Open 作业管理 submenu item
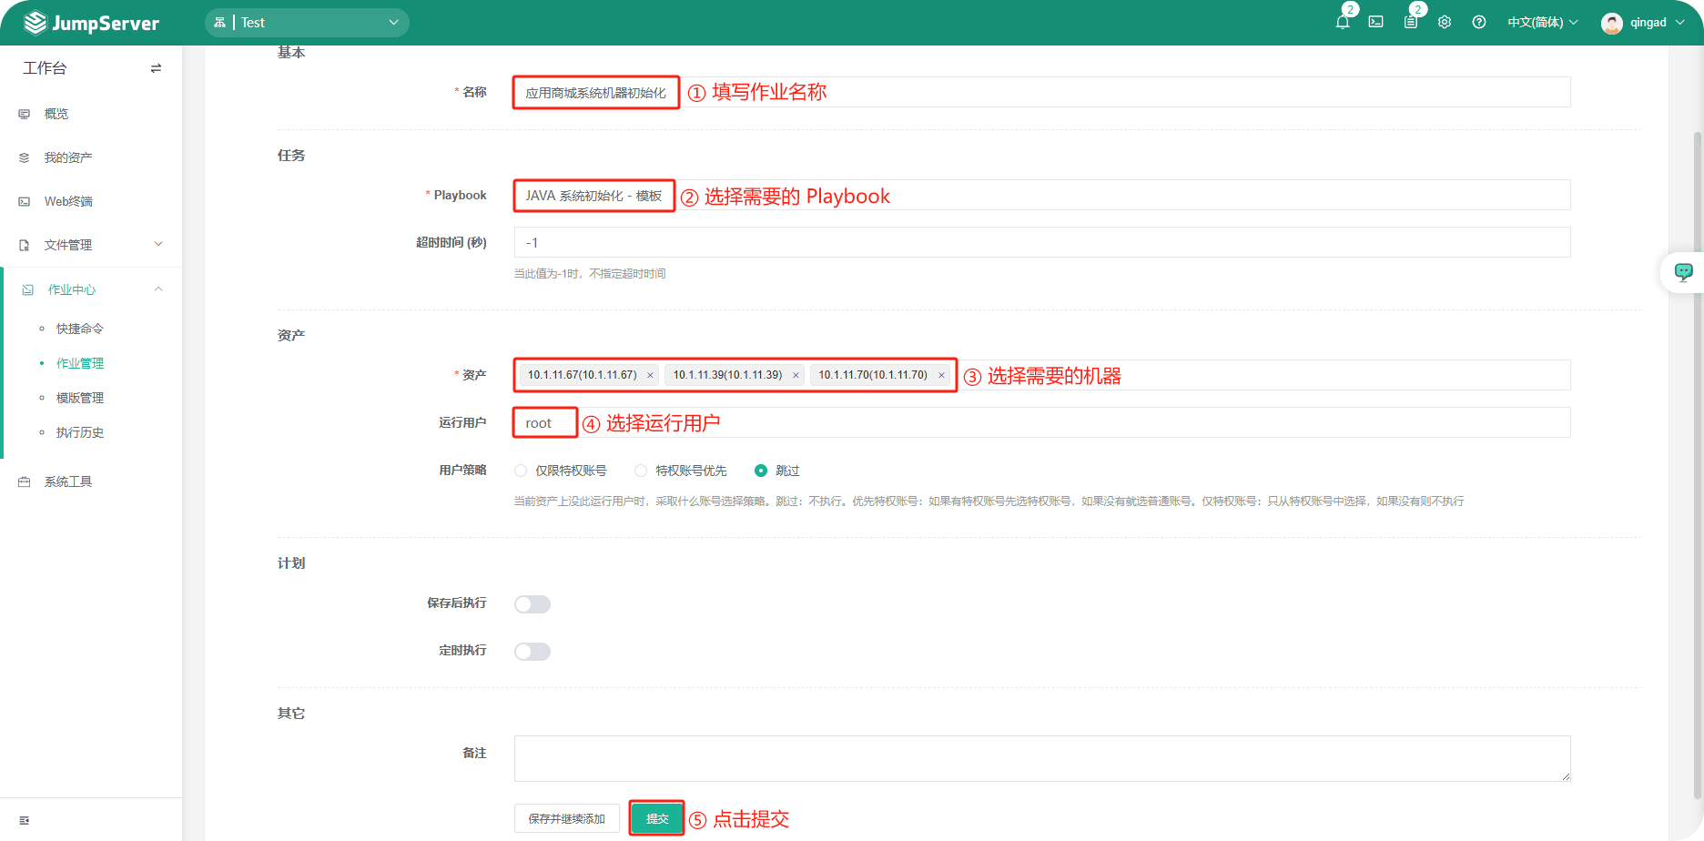 pyautogui.click(x=80, y=363)
